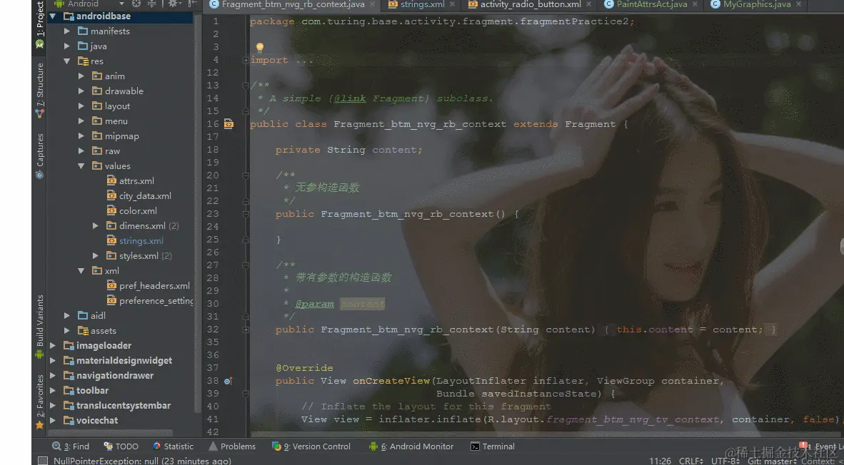The image size is (844, 465).
Task: Open the Statistic tool window
Action: point(173,446)
